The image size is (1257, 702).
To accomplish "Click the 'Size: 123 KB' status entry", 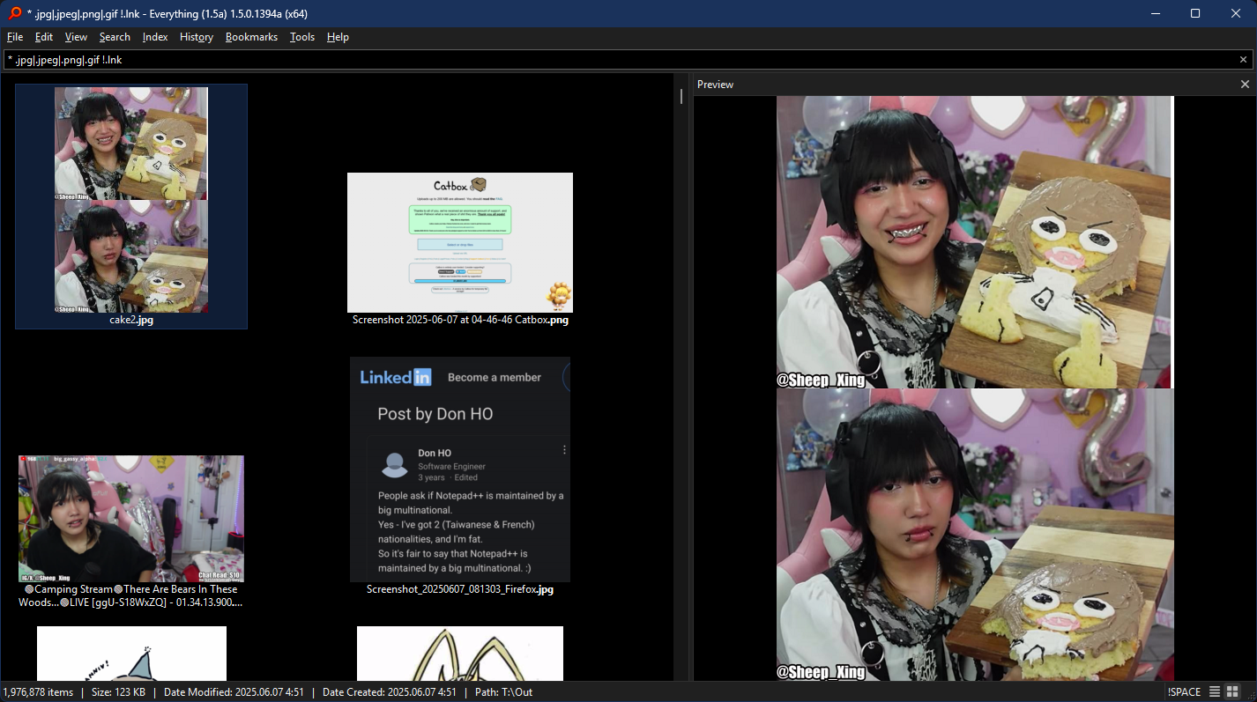I will tap(119, 692).
